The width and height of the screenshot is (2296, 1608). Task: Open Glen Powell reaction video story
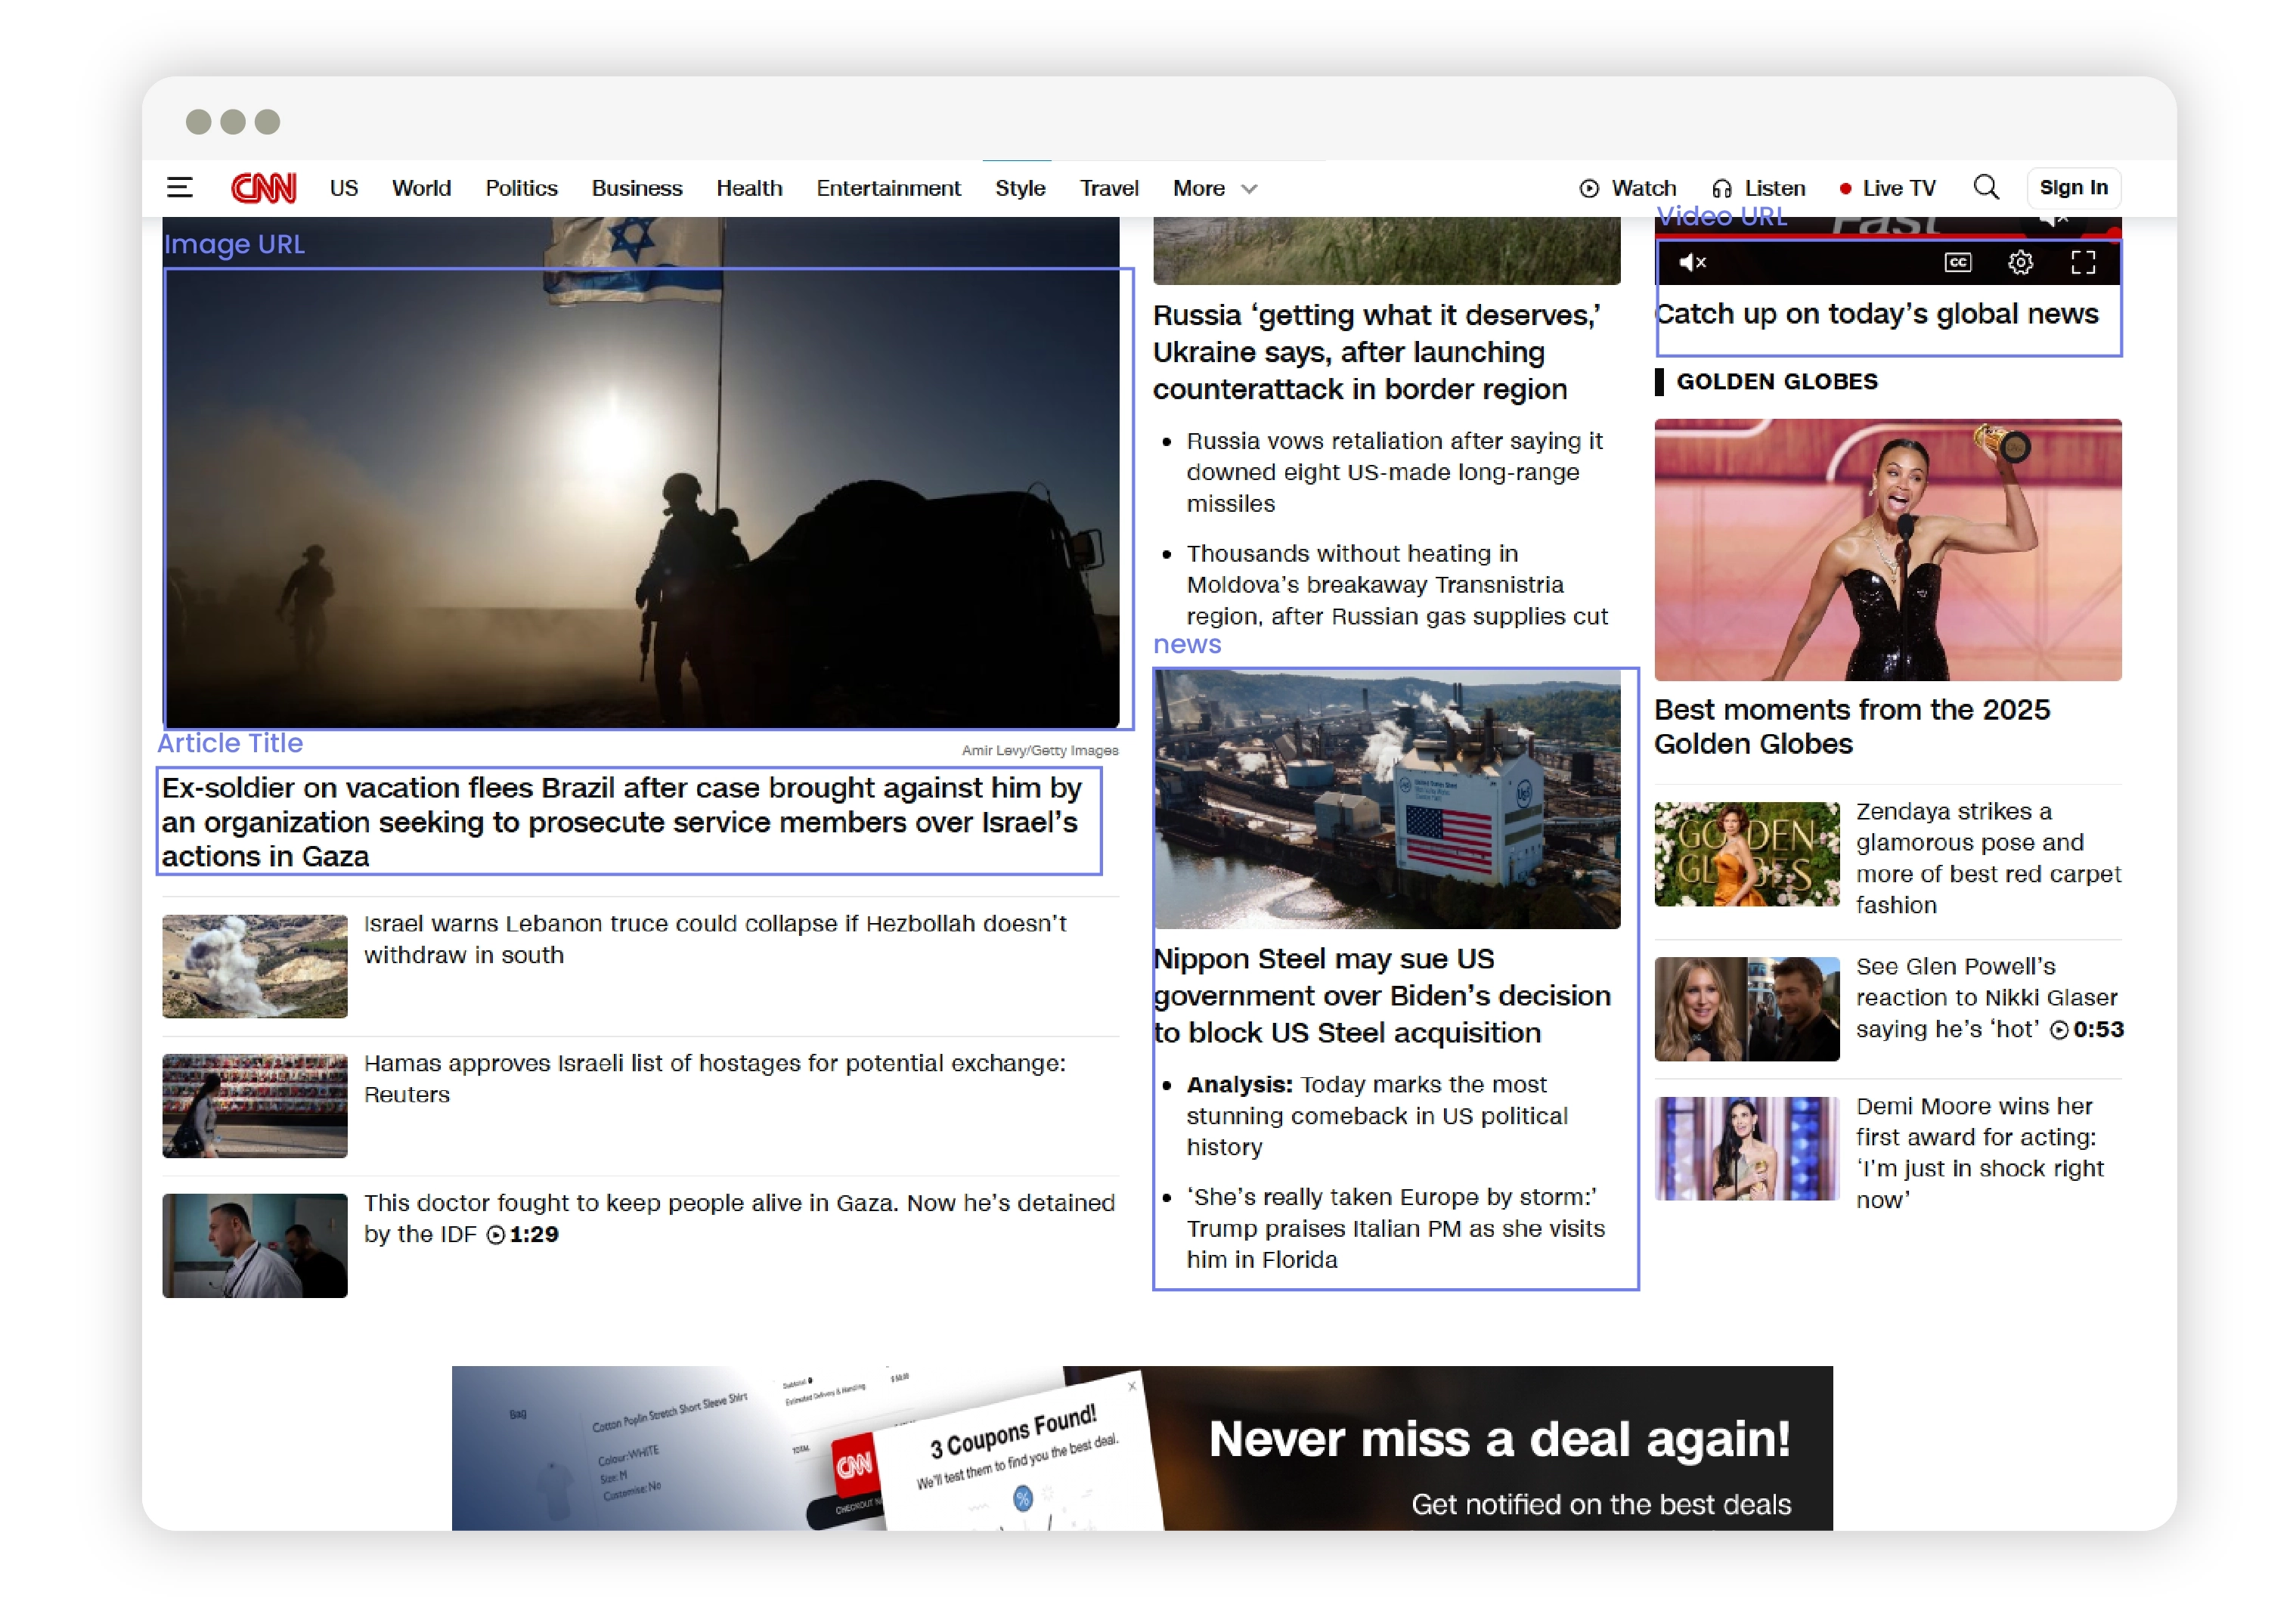pos(1990,997)
